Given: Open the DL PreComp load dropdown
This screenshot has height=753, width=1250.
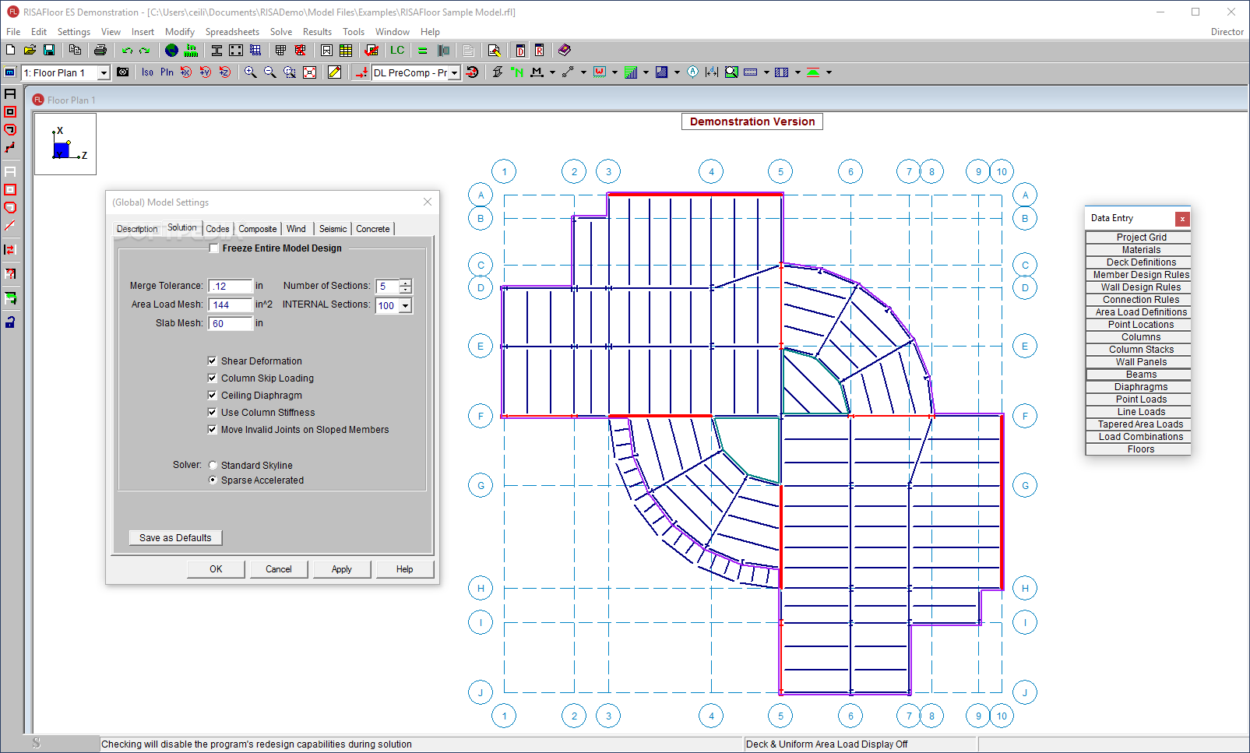Looking at the screenshot, I should coord(454,72).
